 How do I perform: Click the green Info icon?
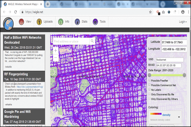60,22
